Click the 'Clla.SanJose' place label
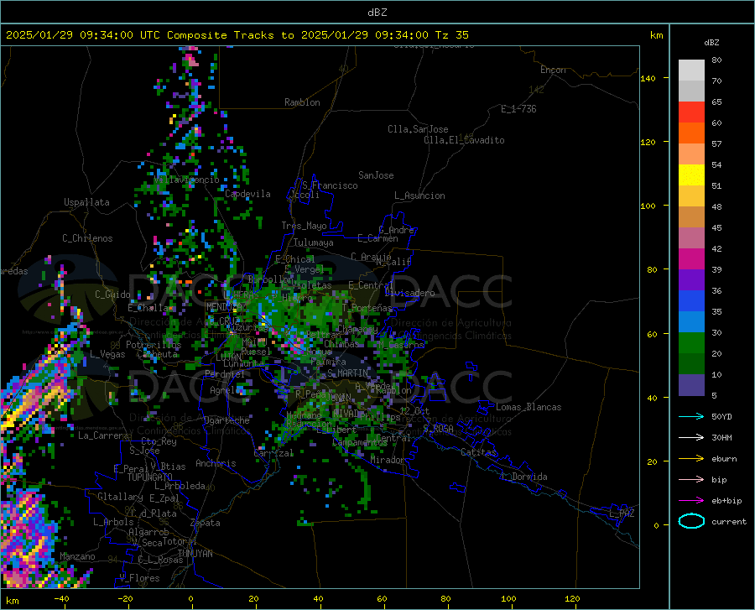The image size is (755, 610). click(418, 129)
